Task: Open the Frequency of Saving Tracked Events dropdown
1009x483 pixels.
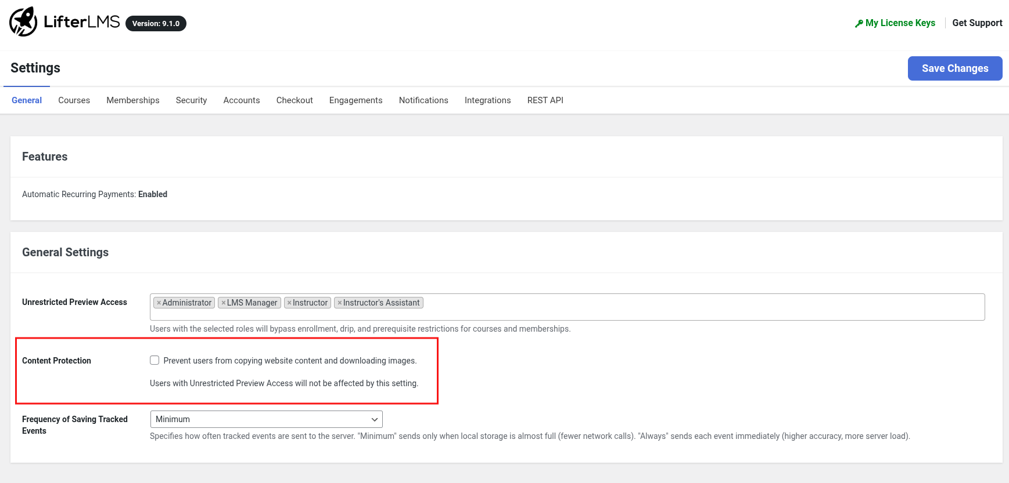Action: 266,419
